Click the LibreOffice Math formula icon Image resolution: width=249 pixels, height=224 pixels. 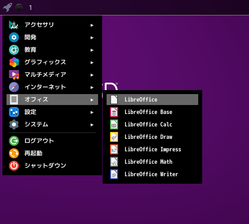(114, 162)
